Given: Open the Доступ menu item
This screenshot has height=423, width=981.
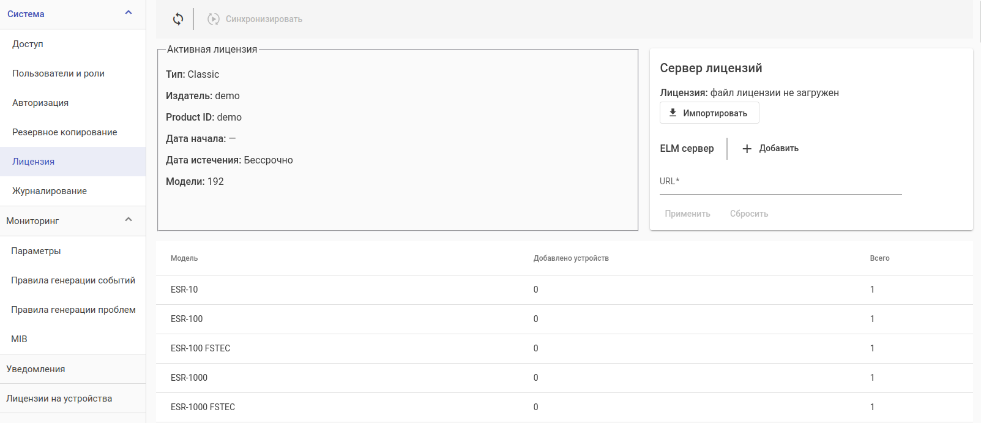Looking at the screenshot, I should coord(28,44).
